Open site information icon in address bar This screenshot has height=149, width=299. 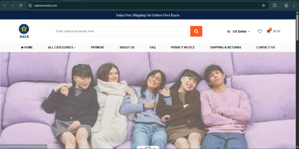(30, 5)
